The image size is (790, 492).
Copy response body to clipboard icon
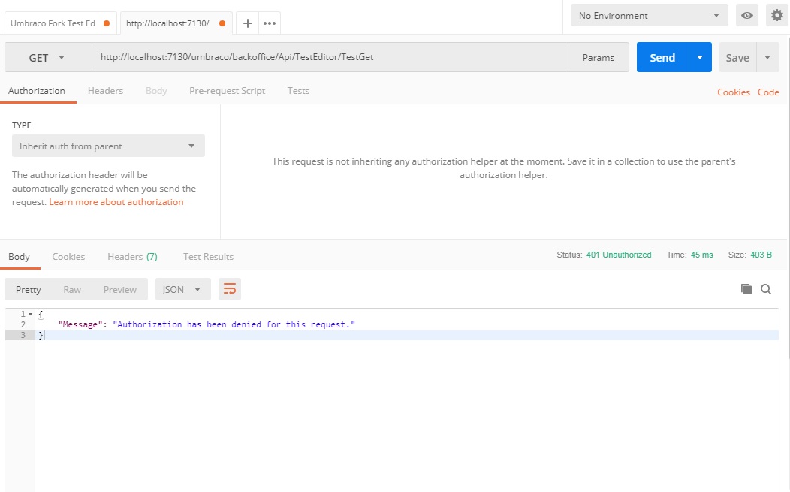pyautogui.click(x=746, y=289)
